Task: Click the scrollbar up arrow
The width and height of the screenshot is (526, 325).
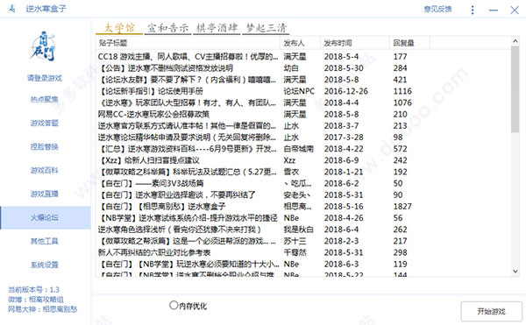Action: click(515, 41)
